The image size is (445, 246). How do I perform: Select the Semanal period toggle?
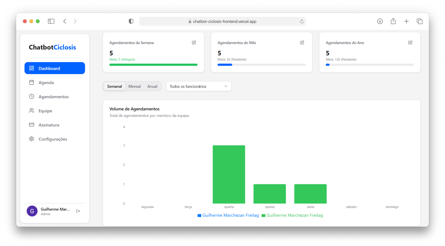click(114, 86)
